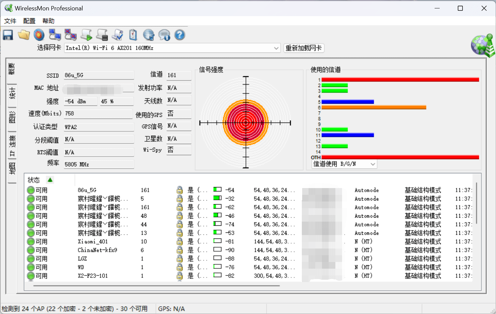Click the save floppy disk icon

(8, 35)
